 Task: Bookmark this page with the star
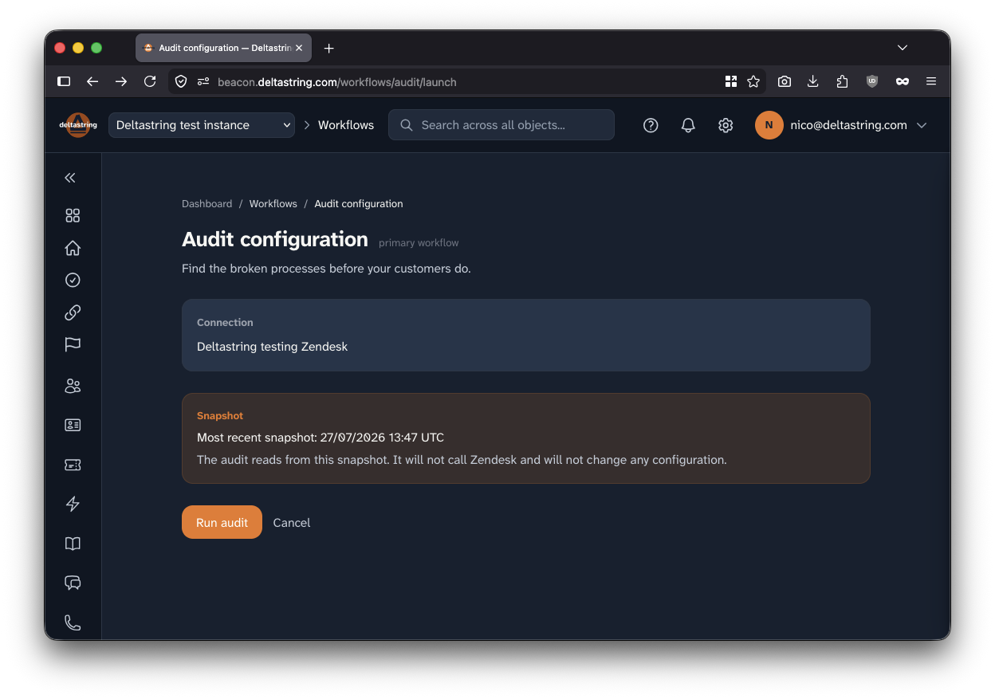pyautogui.click(x=753, y=81)
